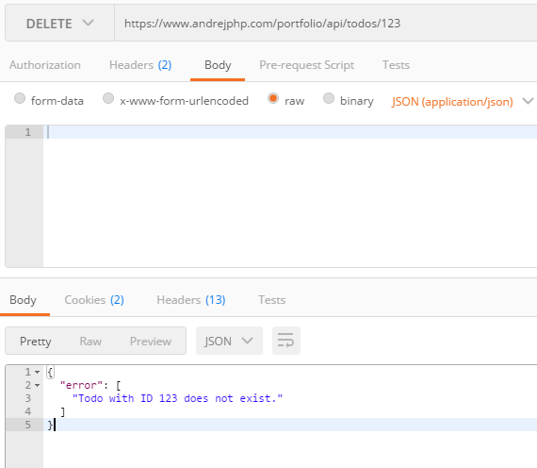Open the request Headers (2) tab
The width and height of the screenshot is (537, 468).
click(140, 65)
